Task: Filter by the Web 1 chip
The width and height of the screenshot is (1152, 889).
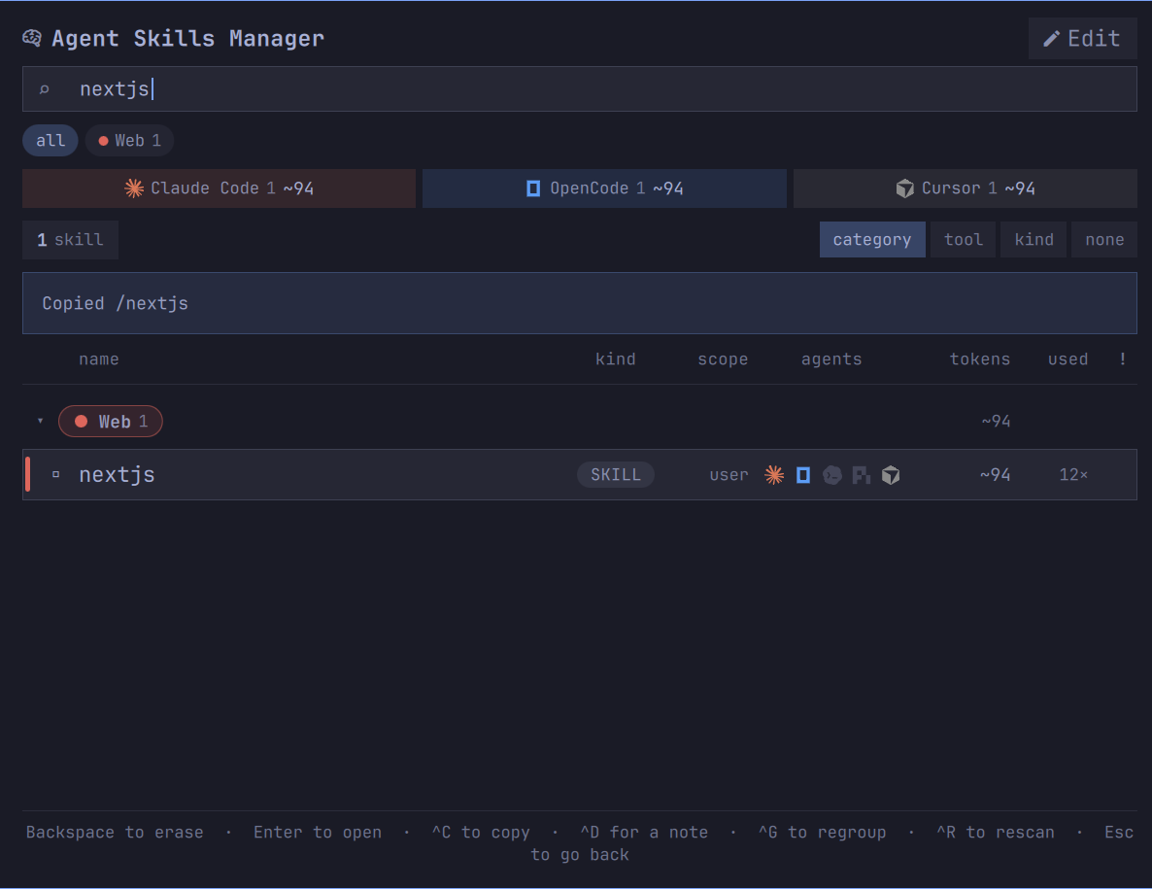Action: [129, 140]
